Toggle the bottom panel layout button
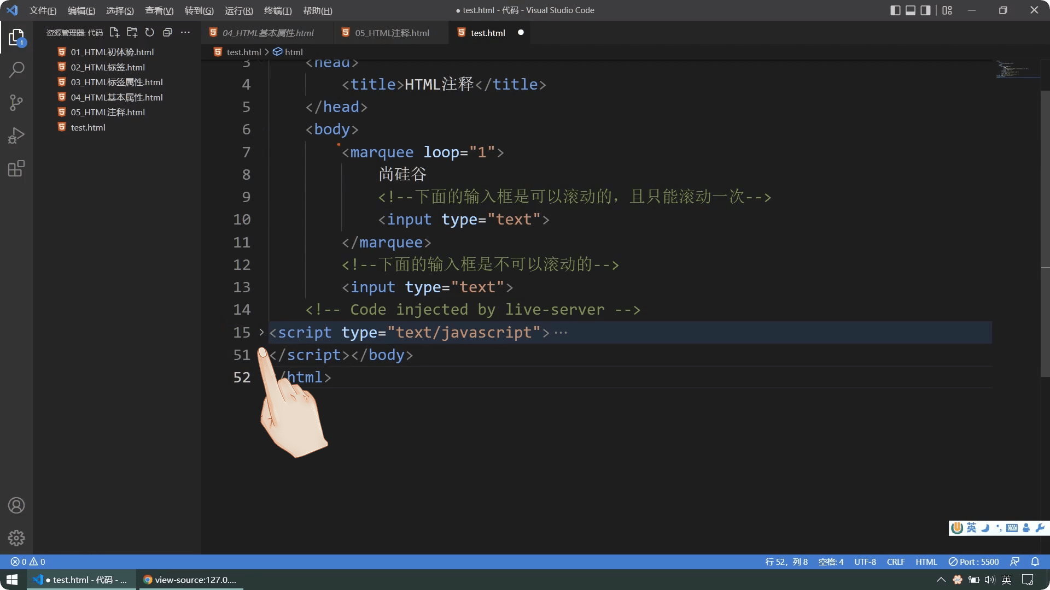Viewport: 1050px width, 590px height. [911, 10]
